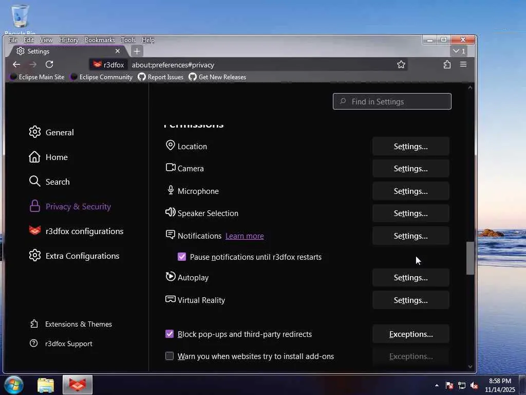Open the hamburger application menu
This screenshot has height=395, width=526.
point(463,64)
